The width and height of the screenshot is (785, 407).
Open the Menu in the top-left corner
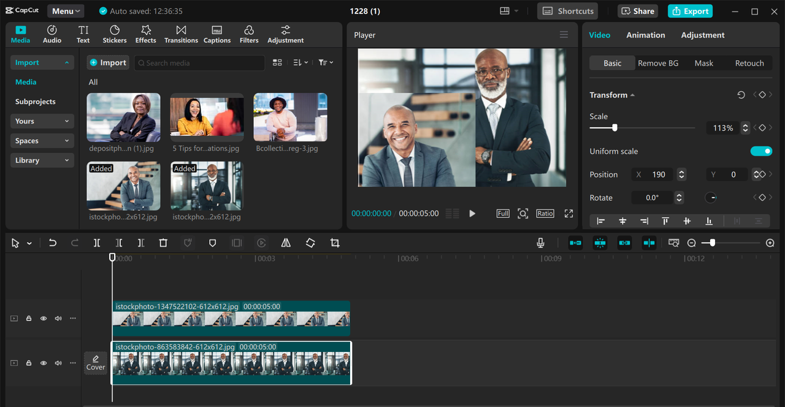click(x=65, y=10)
